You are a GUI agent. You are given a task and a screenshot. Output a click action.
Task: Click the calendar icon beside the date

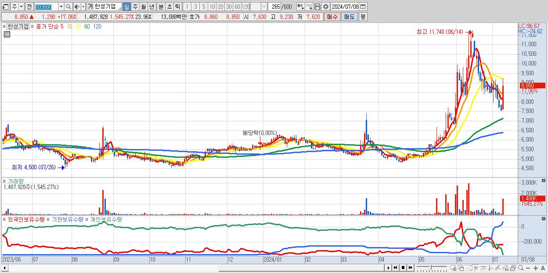point(363,7)
